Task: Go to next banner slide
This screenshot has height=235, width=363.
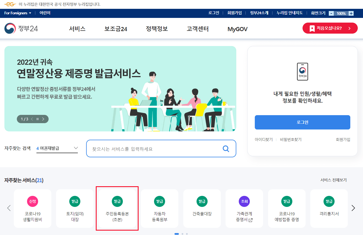Action: [x=43, y=119]
